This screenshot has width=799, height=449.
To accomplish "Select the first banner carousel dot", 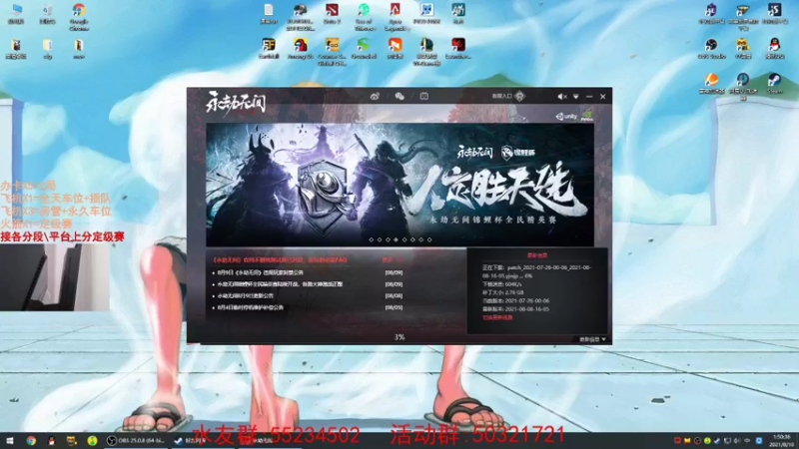I will pyautogui.click(x=371, y=239).
